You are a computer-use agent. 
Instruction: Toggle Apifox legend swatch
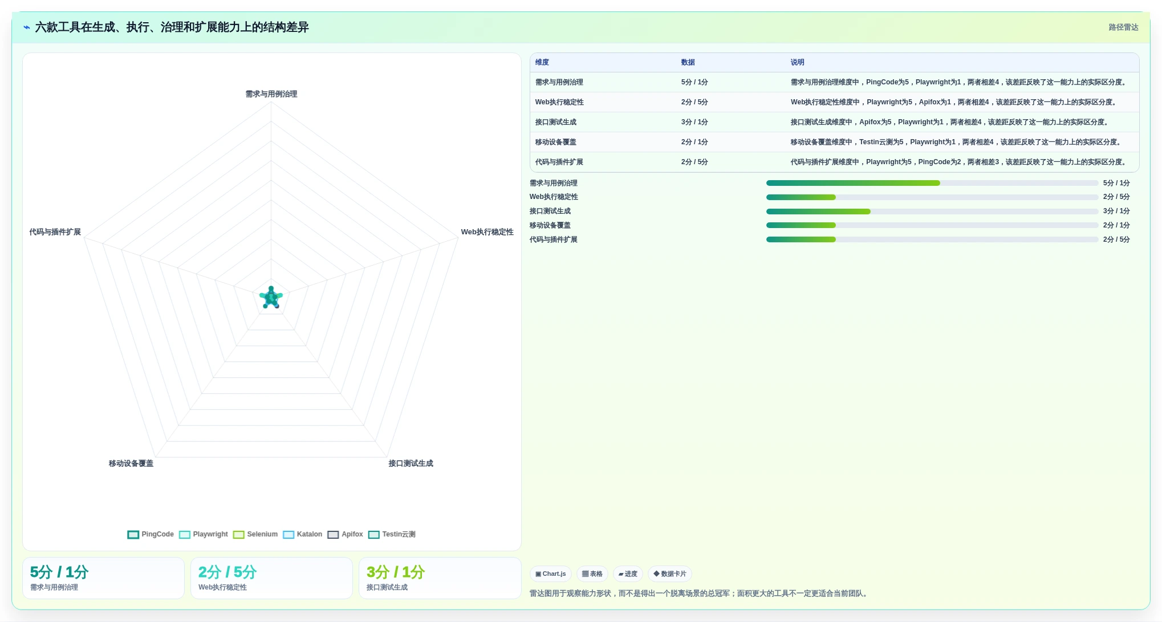(333, 535)
